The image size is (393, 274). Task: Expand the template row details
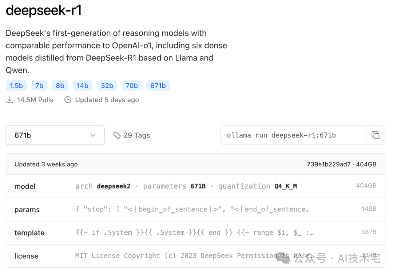196,233
